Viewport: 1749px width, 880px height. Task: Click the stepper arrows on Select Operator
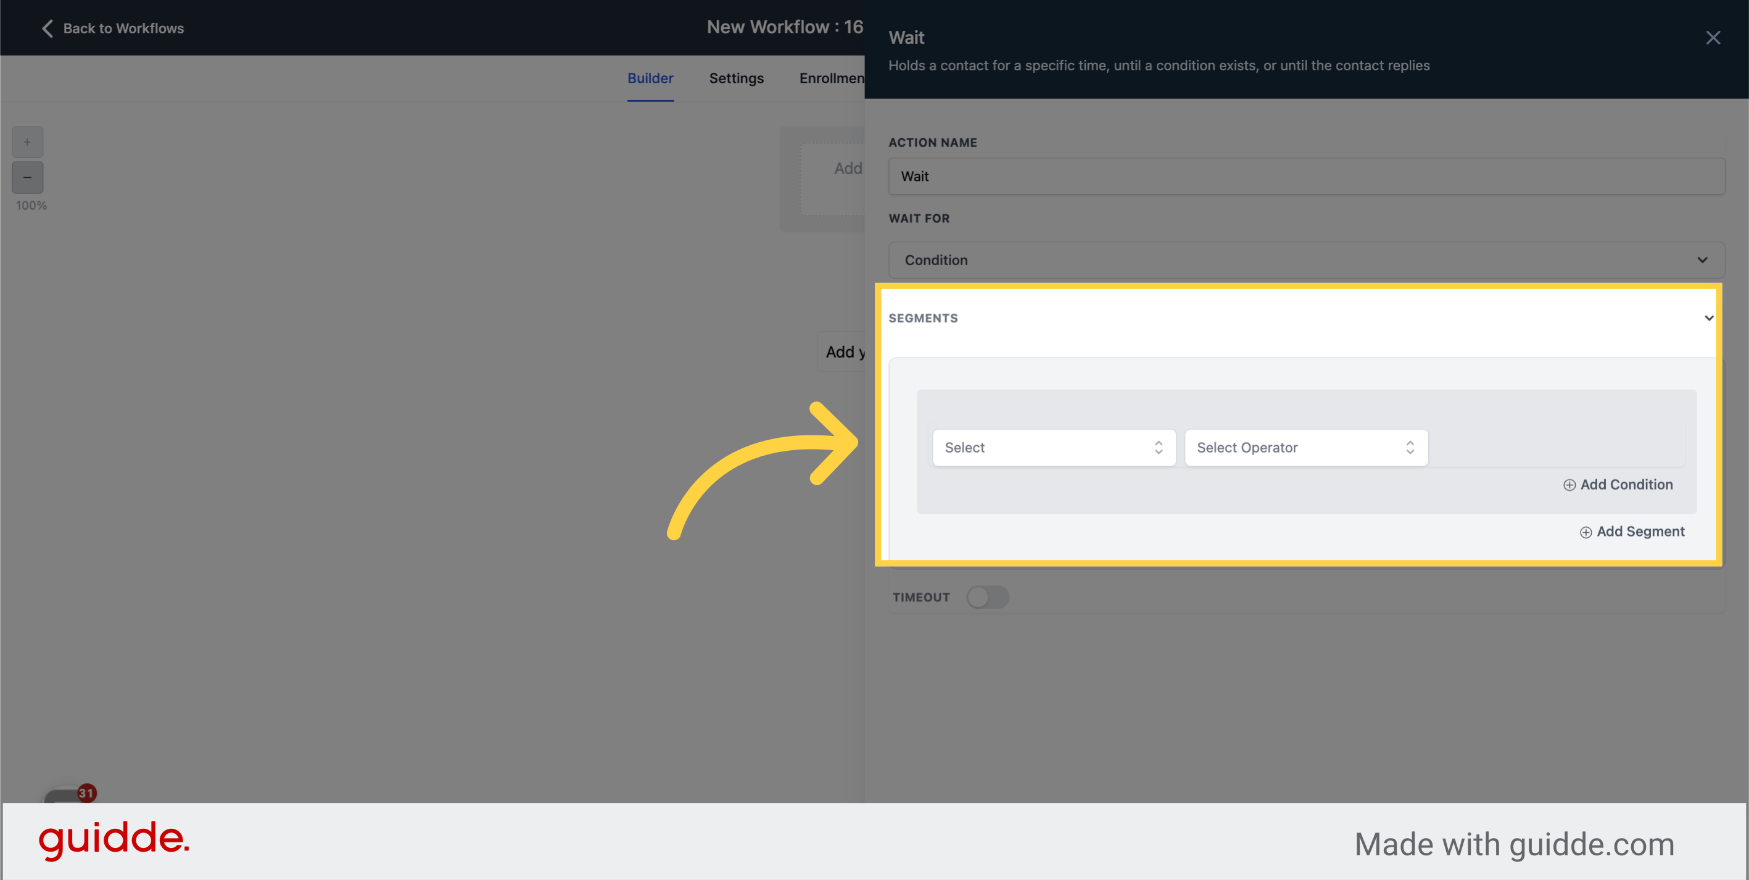tap(1410, 448)
